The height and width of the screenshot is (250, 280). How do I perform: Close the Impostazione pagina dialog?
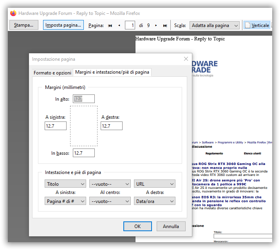[186, 59]
